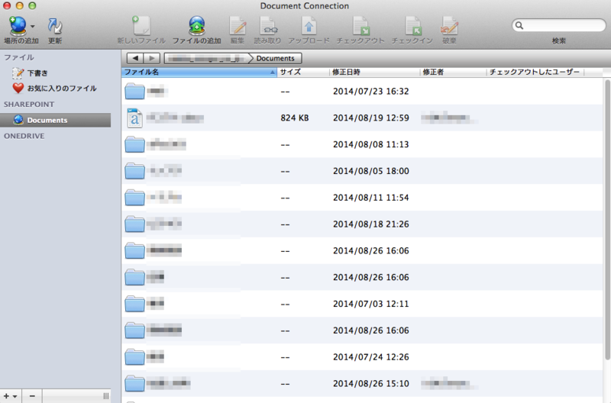The height and width of the screenshot is (403, 611).
Task: Open the plus add menu at sidebar bottom
Action: tap(11, 396)
